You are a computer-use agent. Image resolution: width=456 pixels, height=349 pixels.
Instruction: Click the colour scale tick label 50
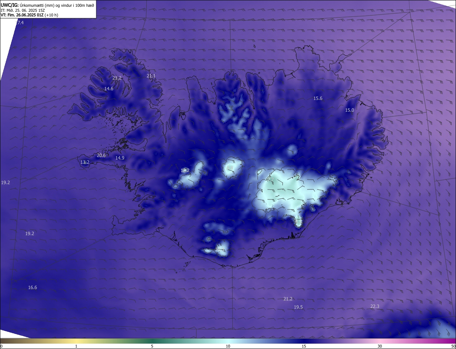point(453,346)
